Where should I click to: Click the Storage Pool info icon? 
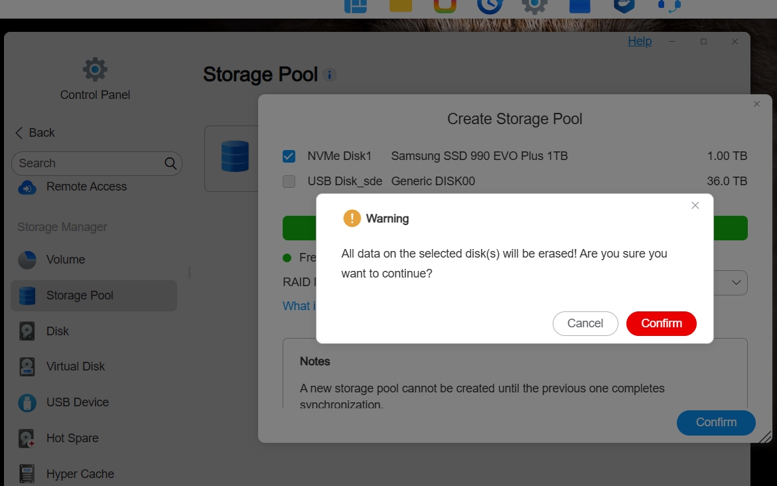(x=330, y=75)
